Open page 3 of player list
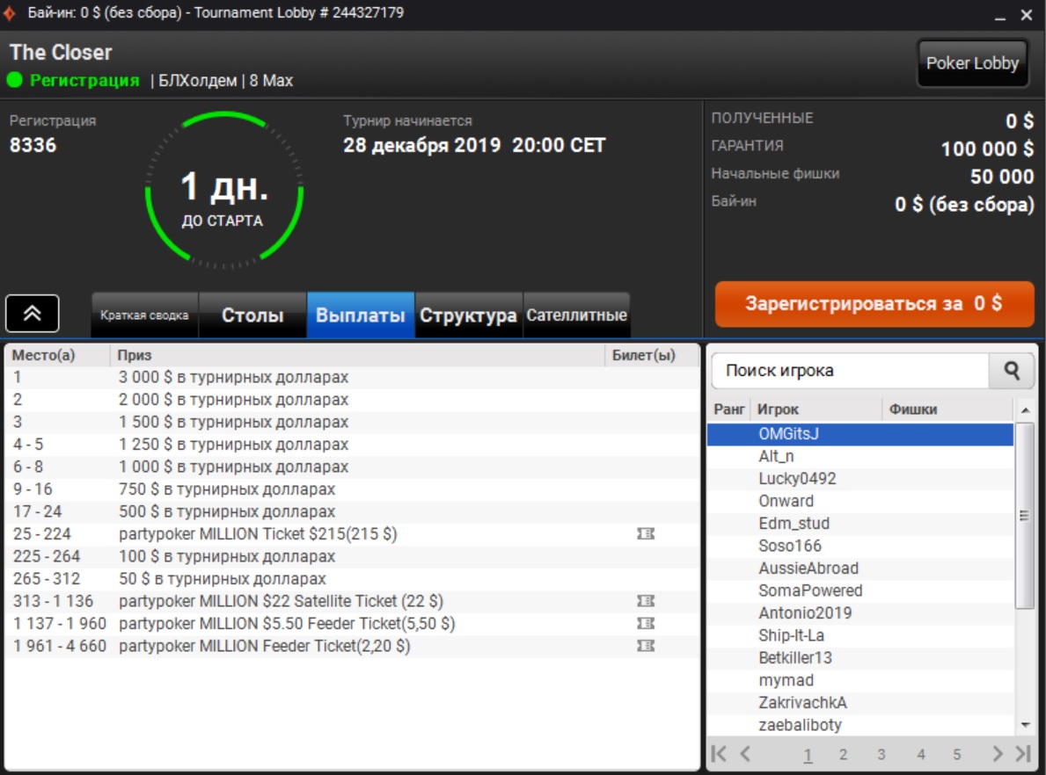This screenshot has height=775, width=1046. point(881,755)
